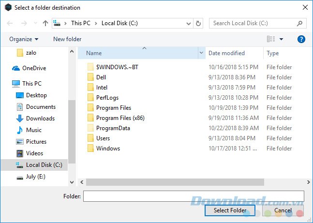Image resolution: width=313 pixels, height=223 pixels.
Task: Refresh the Local Disk (C:) listing
Action: tap(198, 23)
